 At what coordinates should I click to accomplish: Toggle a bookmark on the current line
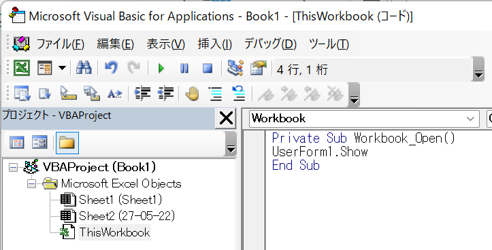click(265, 94)
